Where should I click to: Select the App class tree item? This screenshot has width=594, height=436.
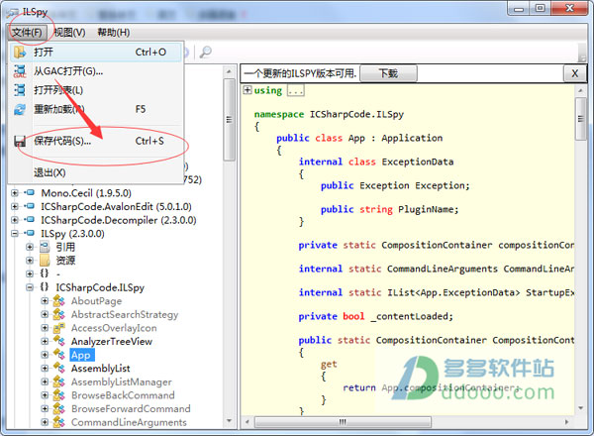click(x=81, y=356)
